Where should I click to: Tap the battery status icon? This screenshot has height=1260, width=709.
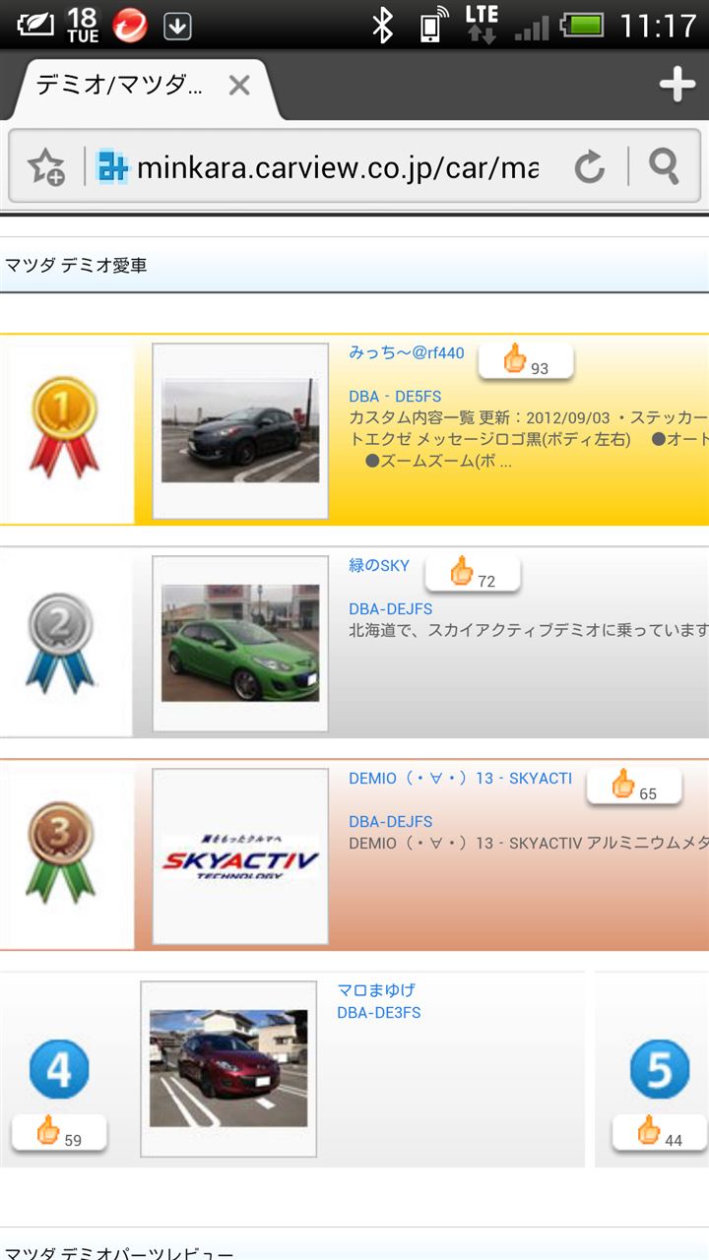(584, 25)
